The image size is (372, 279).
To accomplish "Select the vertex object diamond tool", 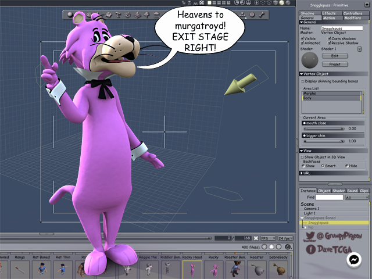I will [x=109, y=15].
